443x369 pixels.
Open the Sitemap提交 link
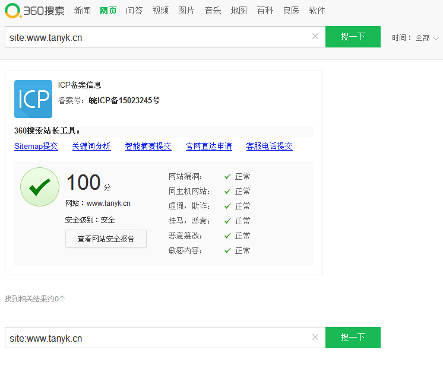[36, 146]
